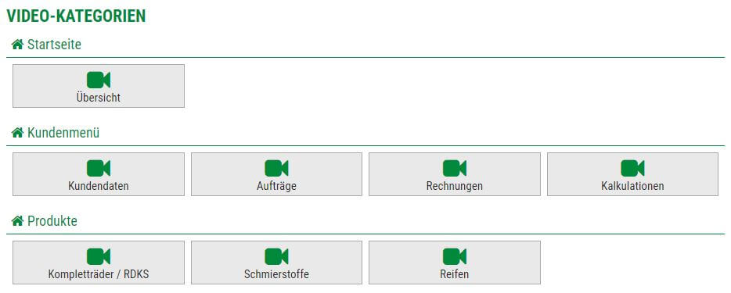Select the Kundenmenü section heading
Image resolution: width=731 pixels, height=293 pixels.
pyautogui.click(x=63, y=133)
